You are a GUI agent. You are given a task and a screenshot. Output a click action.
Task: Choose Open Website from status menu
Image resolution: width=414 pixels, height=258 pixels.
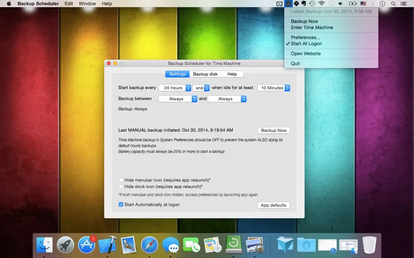click(306, 53)
